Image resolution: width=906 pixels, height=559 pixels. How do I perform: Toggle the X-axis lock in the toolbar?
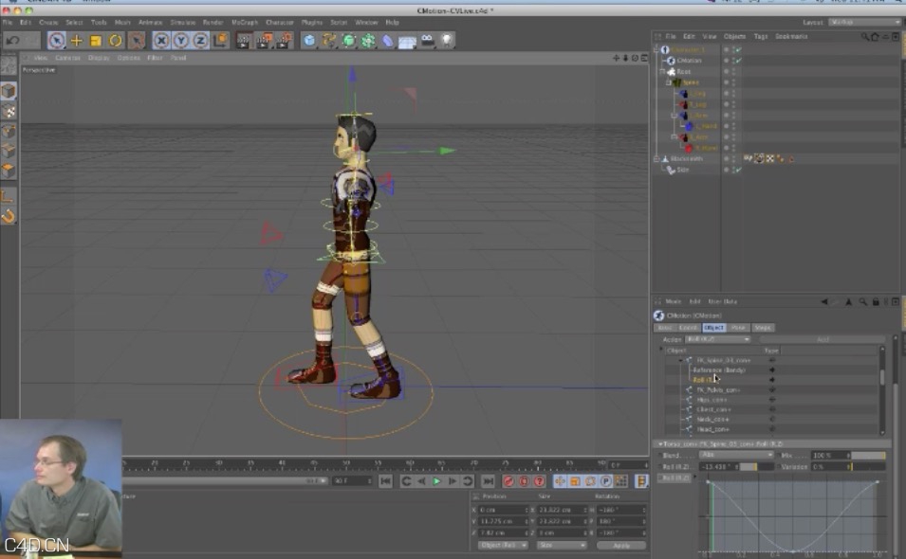coord(159,40)
